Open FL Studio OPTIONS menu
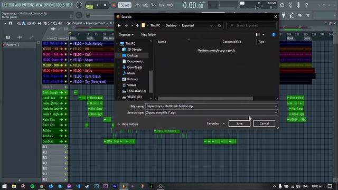This screenshot has height=190, width=338. [x=49, y=5]
